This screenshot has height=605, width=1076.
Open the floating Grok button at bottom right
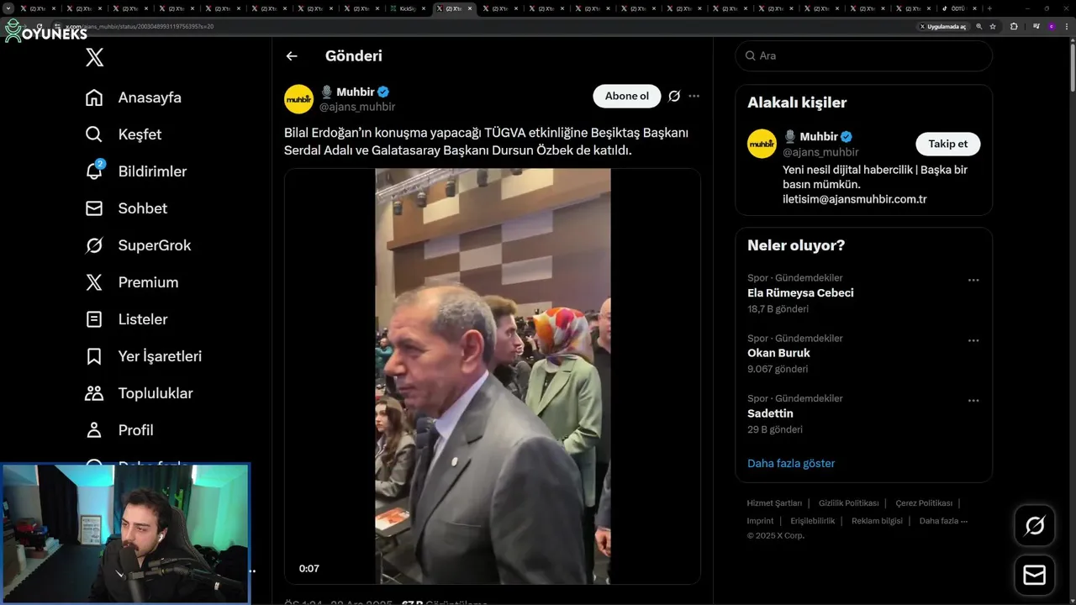[x=1035, y=526]
